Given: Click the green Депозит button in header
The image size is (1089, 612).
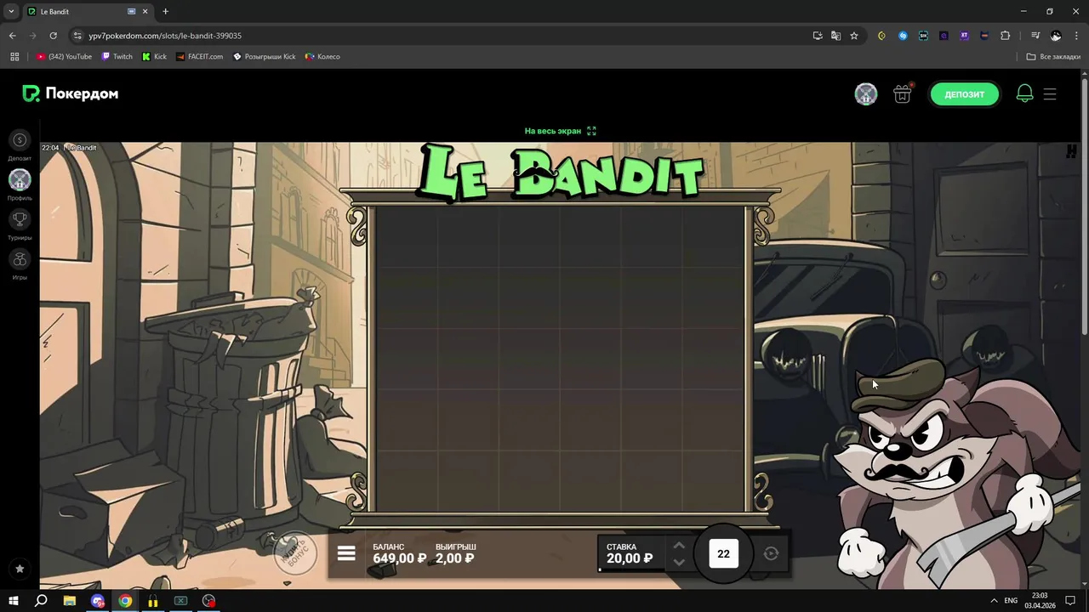Looking at the screenshot, I should 964,94.
